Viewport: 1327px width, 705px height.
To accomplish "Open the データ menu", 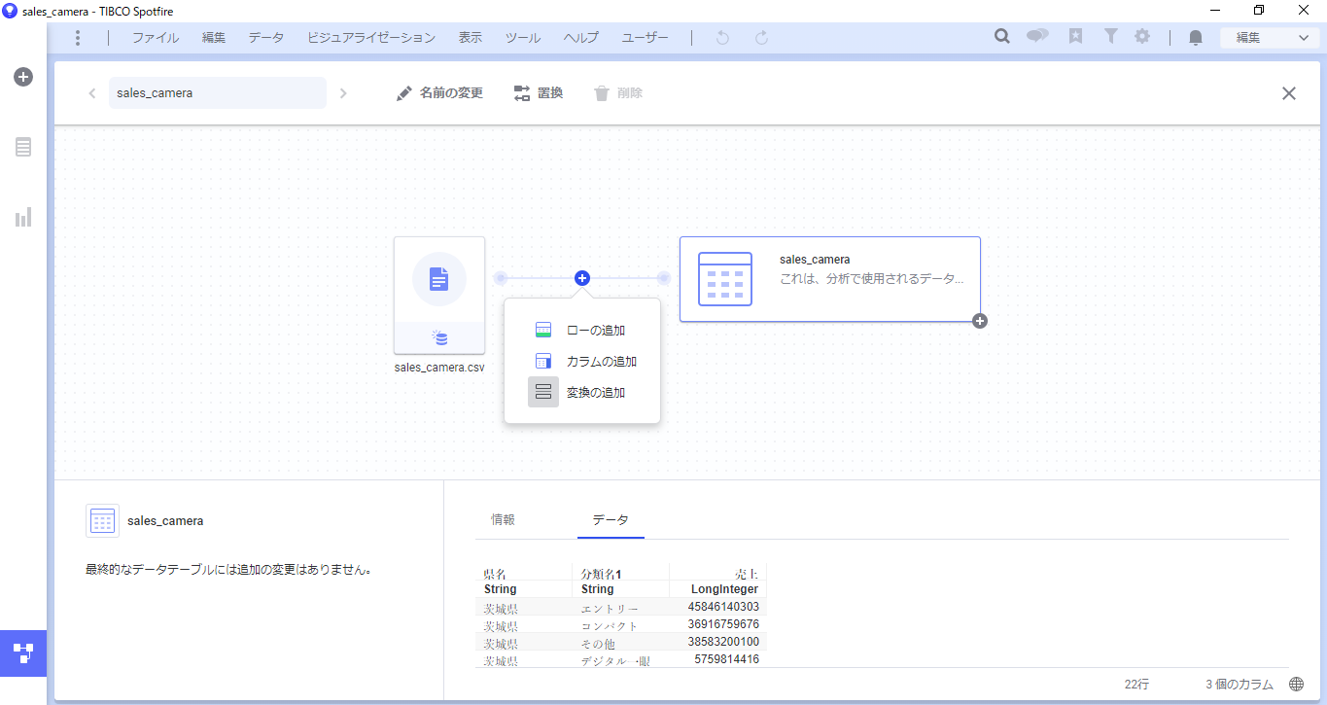I will pyautogui.click(x=266, y=38).
